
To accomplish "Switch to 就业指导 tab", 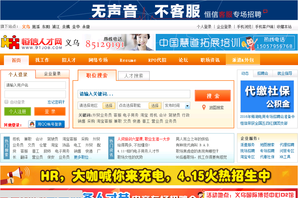I will (x=285, y=73).
